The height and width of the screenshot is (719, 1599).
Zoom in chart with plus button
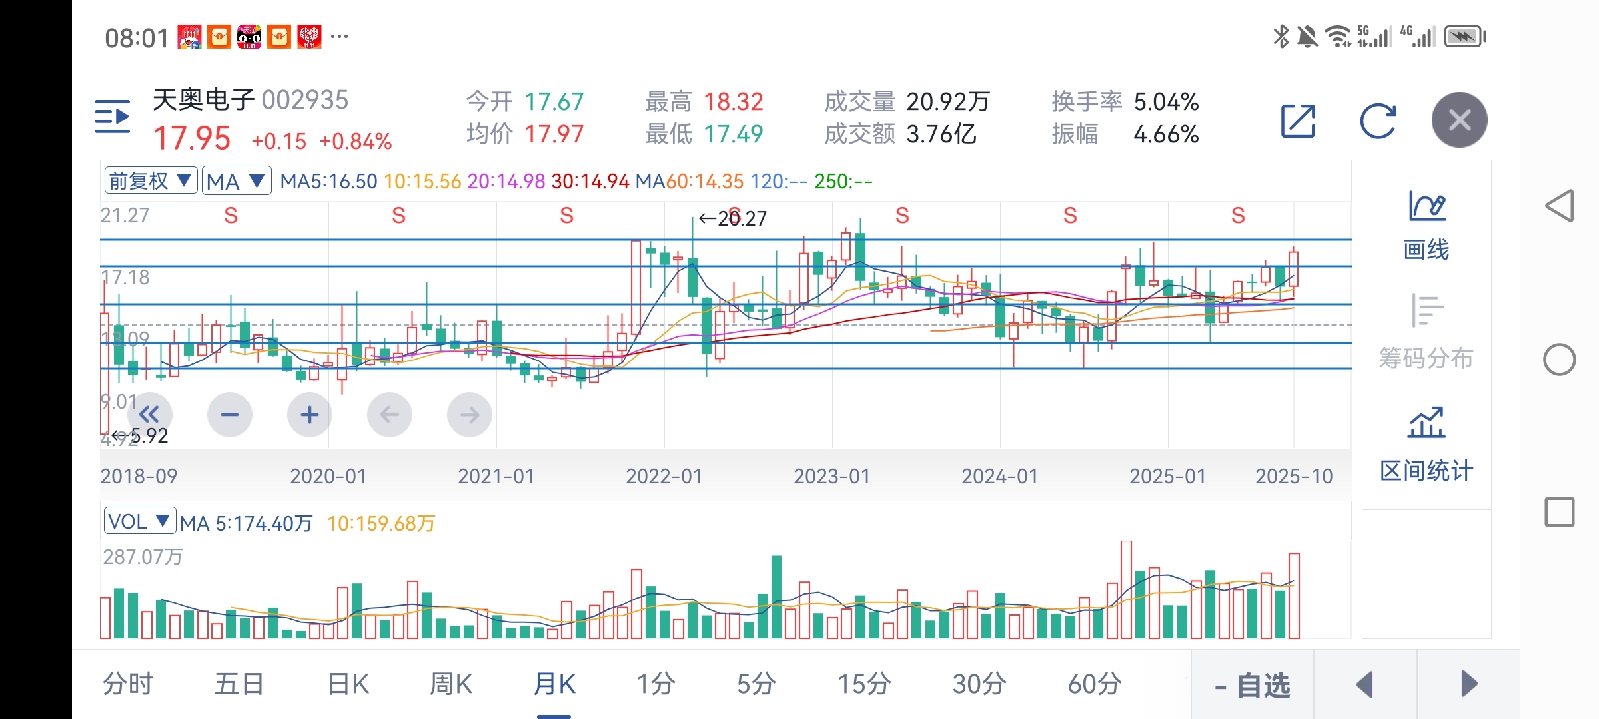(310, 415)
